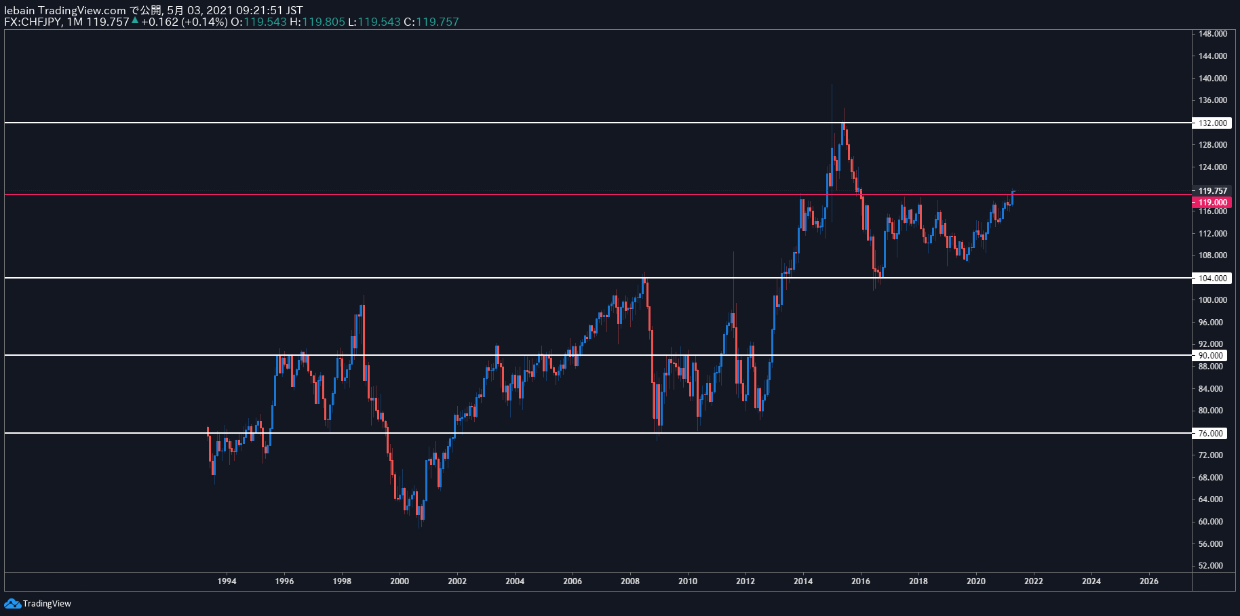Click the close value C:119.757
The image size is (1240, 616).
click(x=431, y=22)
